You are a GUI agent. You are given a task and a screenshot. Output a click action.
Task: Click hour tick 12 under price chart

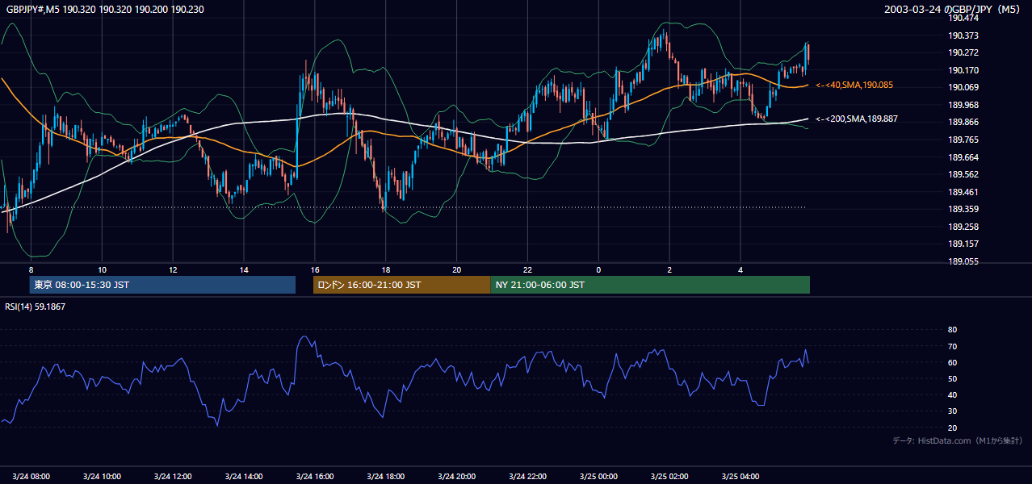coord(173,269)
